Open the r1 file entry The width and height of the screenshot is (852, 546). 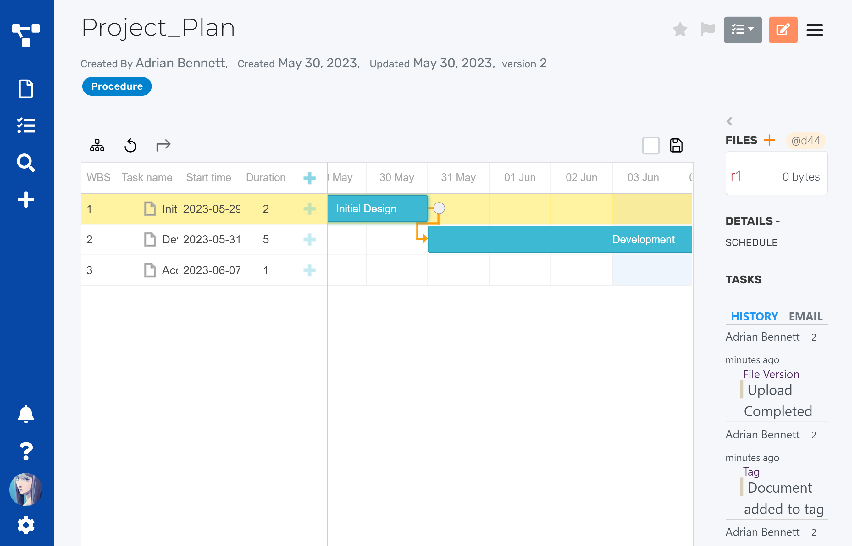(776, 176)
